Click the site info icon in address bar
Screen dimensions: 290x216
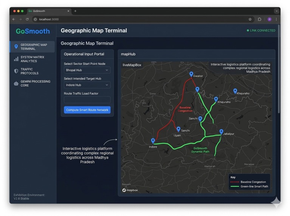35,19
